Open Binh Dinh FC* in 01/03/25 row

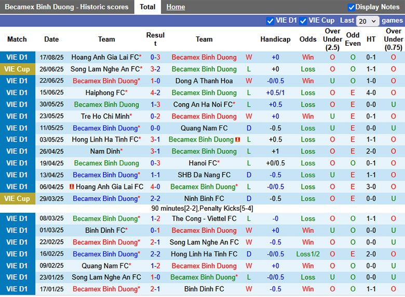pos(106,230)
